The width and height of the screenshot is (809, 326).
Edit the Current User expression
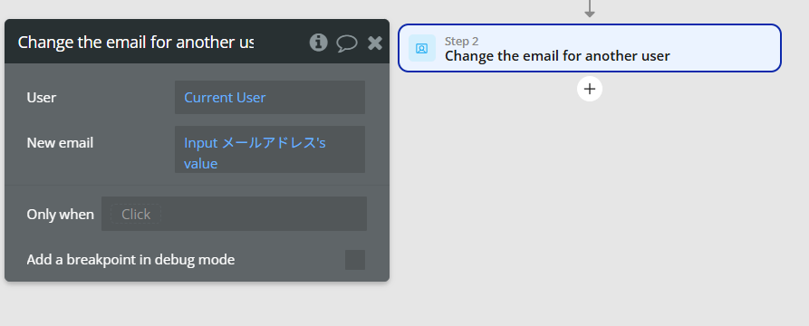(x=270, y=97)
